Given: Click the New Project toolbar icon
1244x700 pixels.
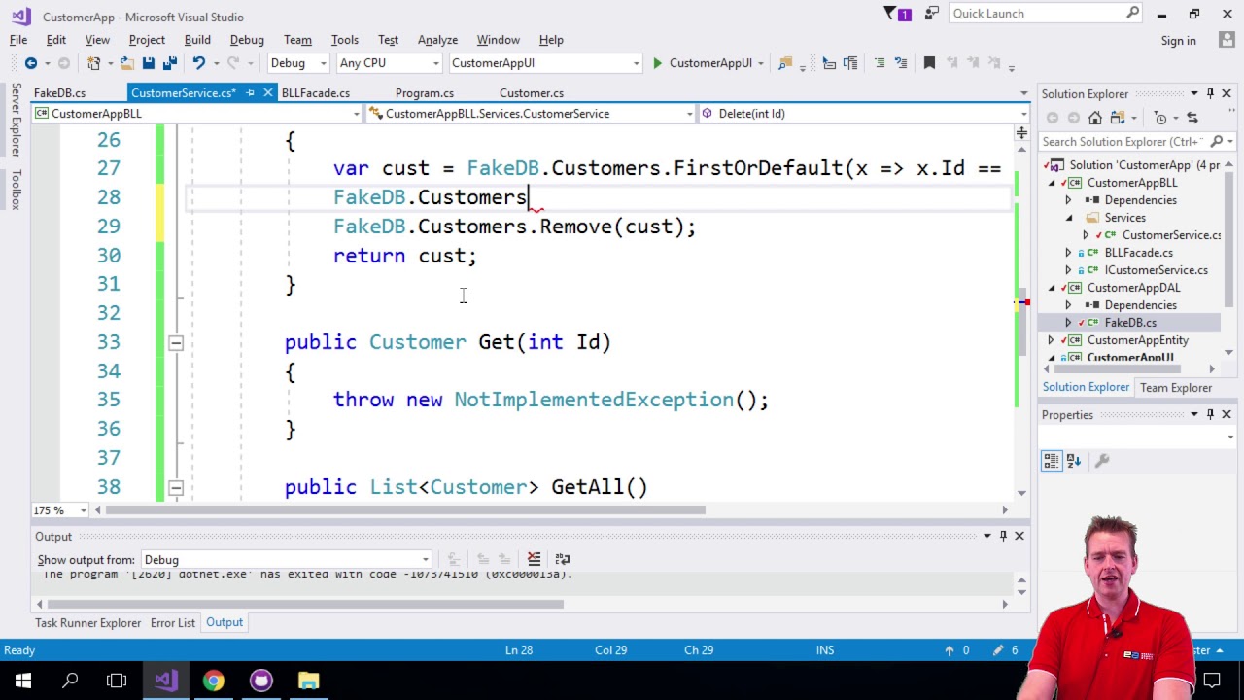Looking at the screenshot, I should (94, 63).
